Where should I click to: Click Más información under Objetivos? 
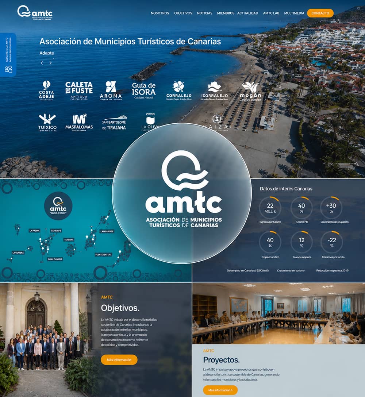119,359
